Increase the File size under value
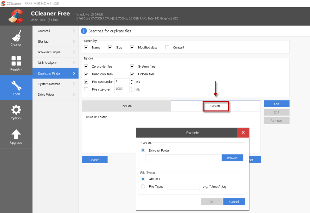 132,80
